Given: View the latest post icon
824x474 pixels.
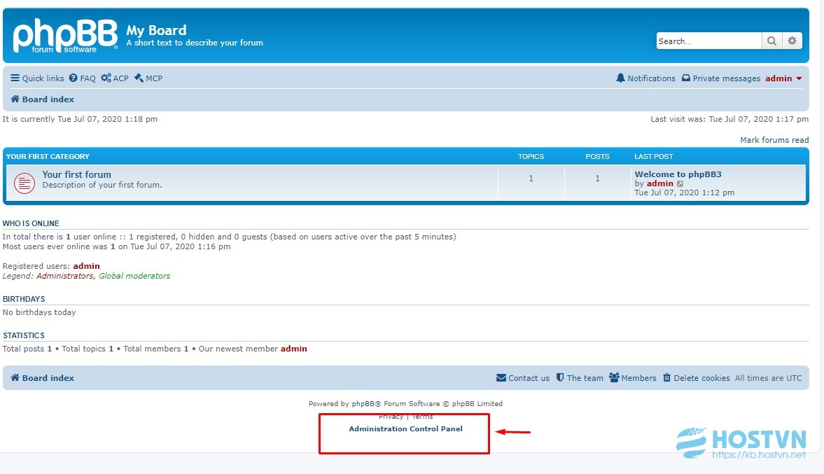Looking at the screenshot, I should coord(680,183).
